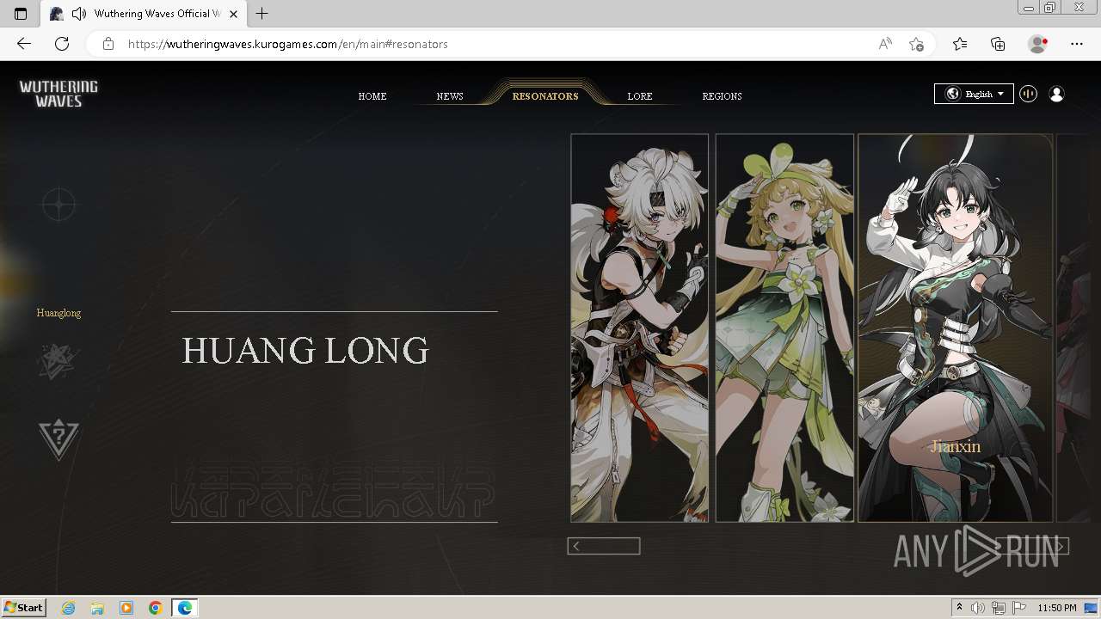Open a new browser tab

coord(262,14)
